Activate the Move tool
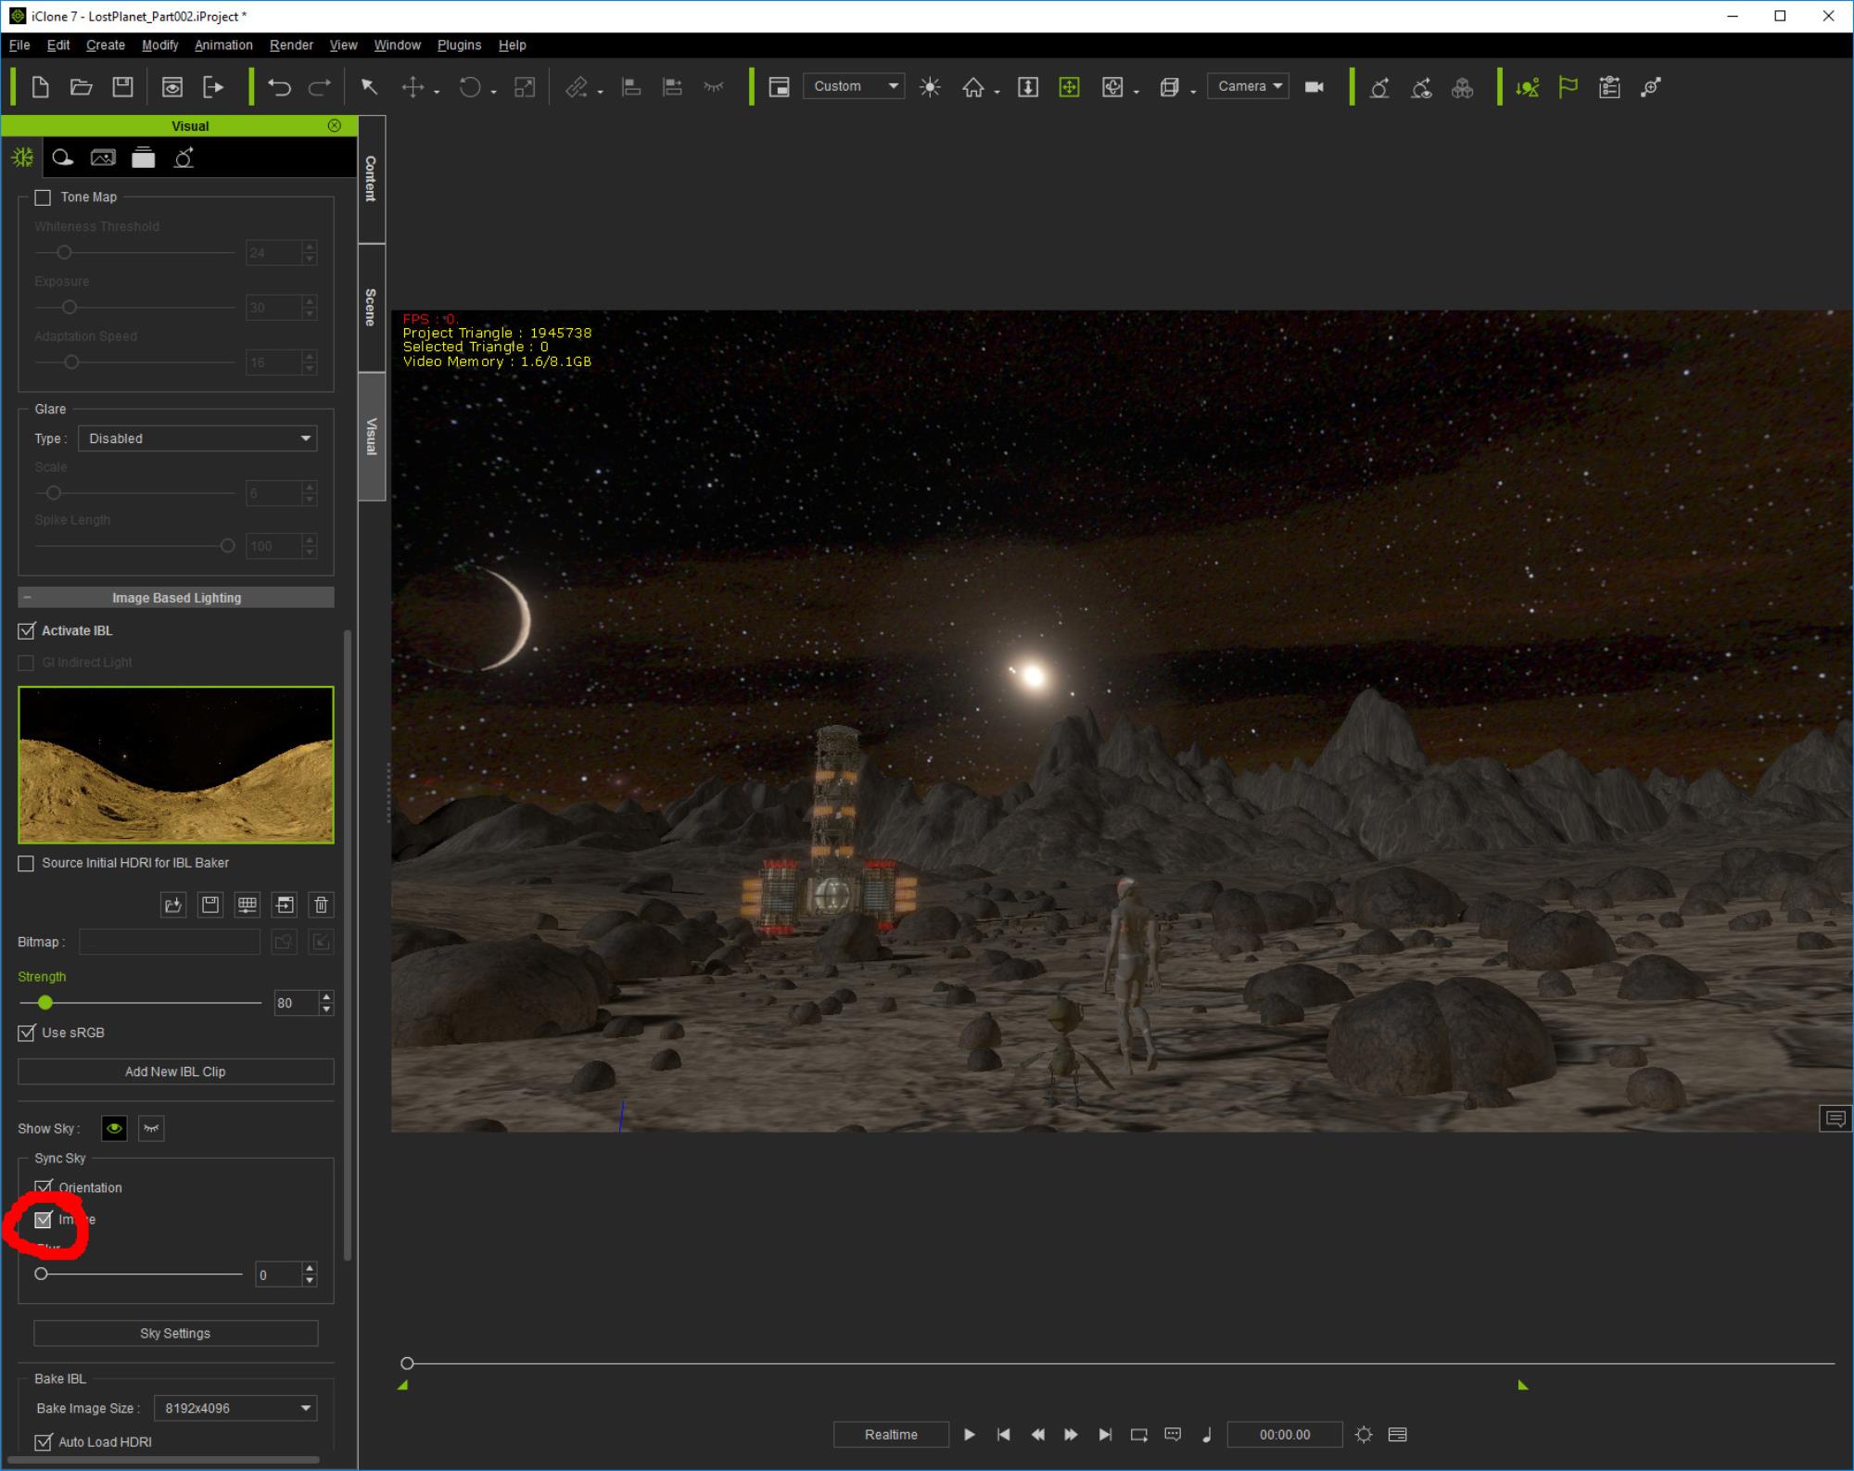Image resolution: width=1854 pixels, height=1471 pixels. click(413, 87)
